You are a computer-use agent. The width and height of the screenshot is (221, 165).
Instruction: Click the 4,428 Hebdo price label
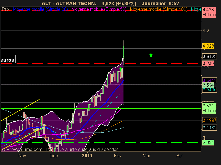[209, 12]
